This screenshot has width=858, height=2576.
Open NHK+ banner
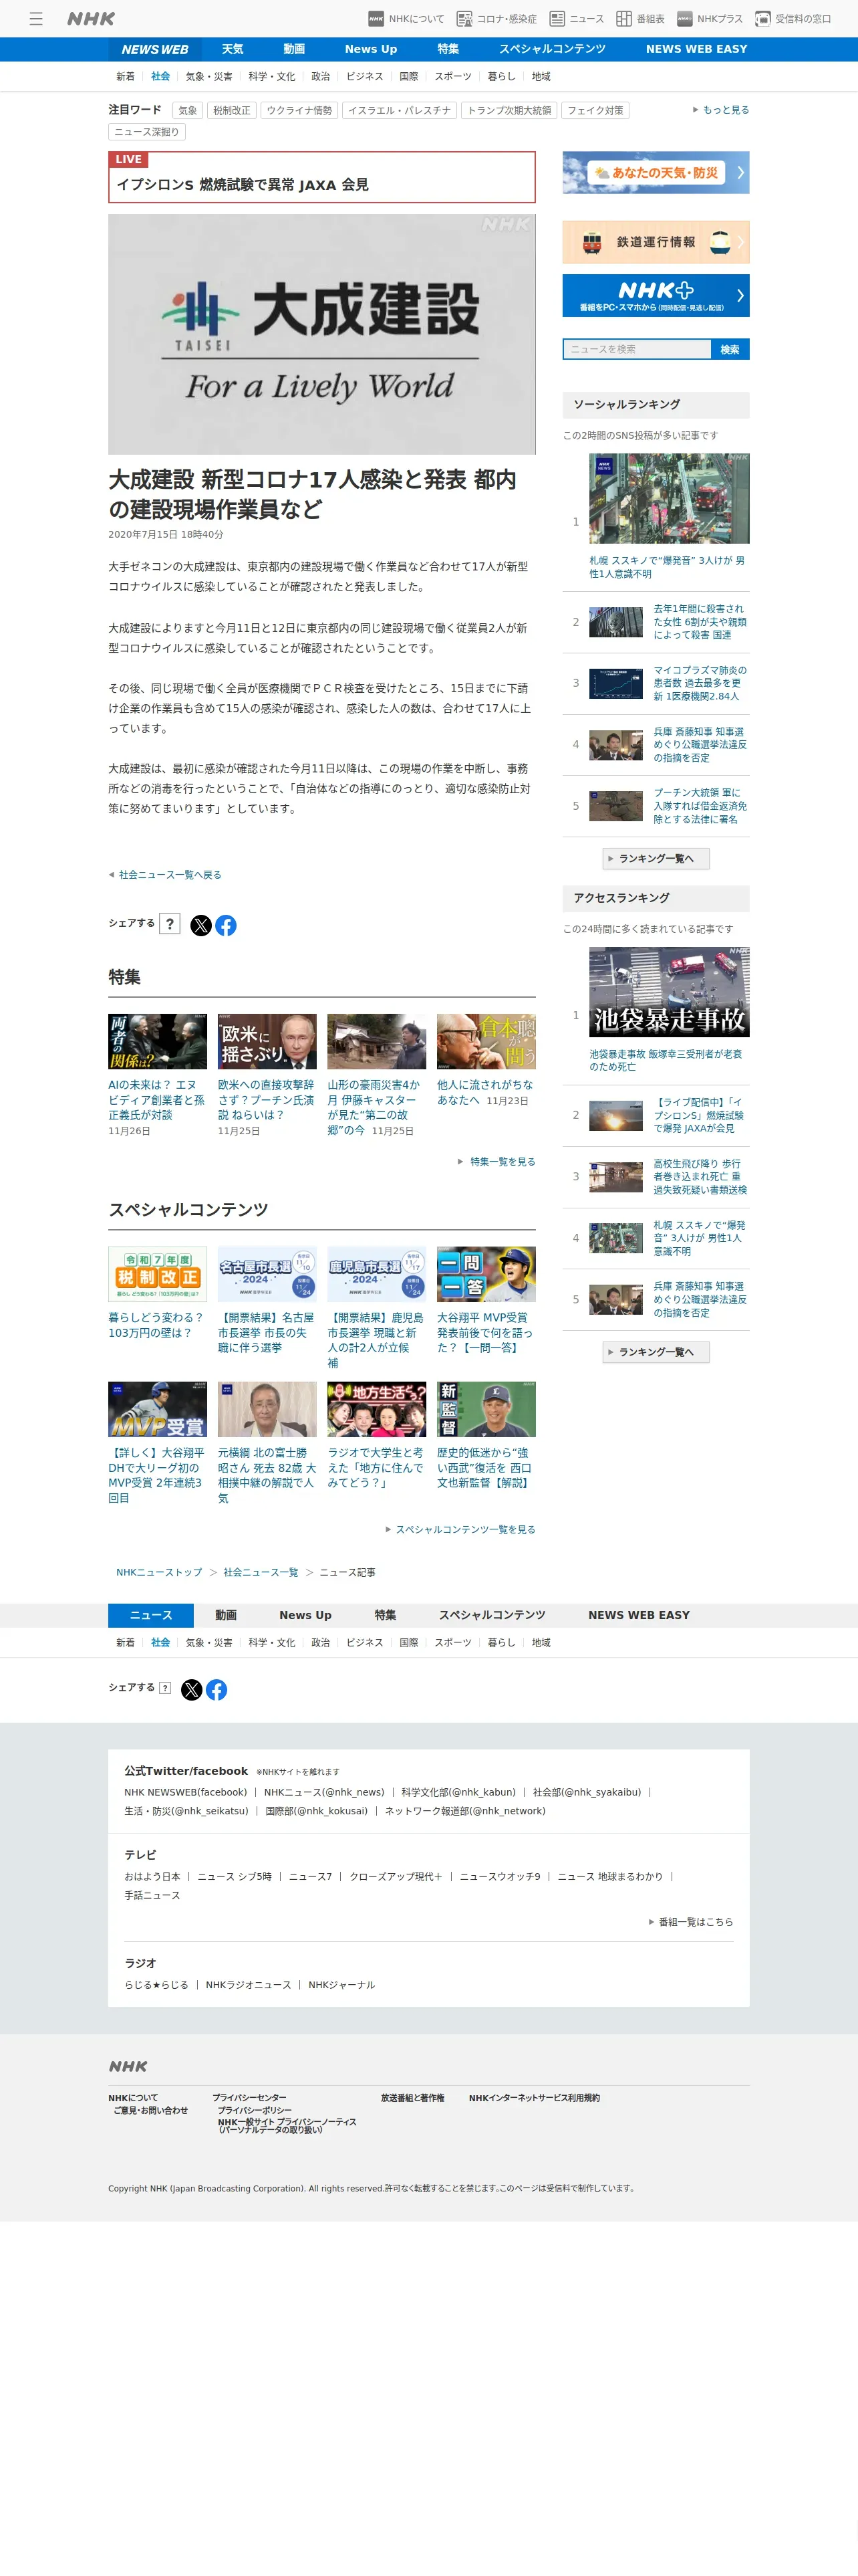coord(656,295)
